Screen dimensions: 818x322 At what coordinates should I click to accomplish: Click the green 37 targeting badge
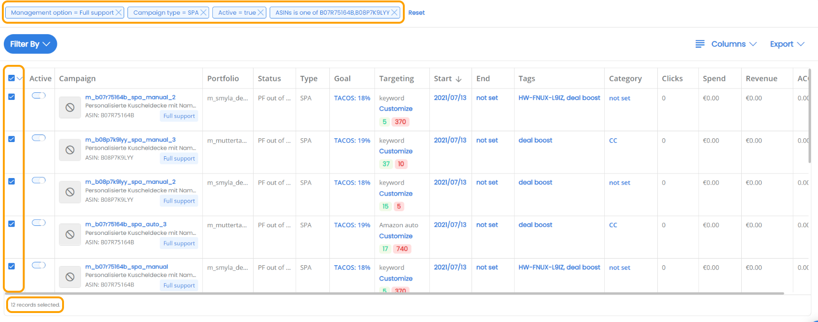[386, 164]
